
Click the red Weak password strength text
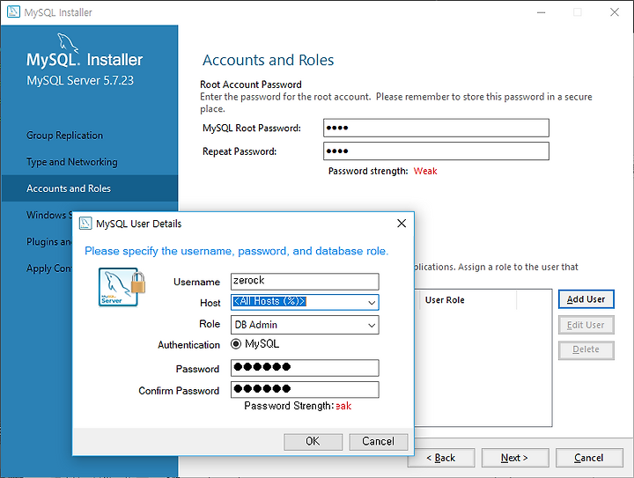pos(425,171)
